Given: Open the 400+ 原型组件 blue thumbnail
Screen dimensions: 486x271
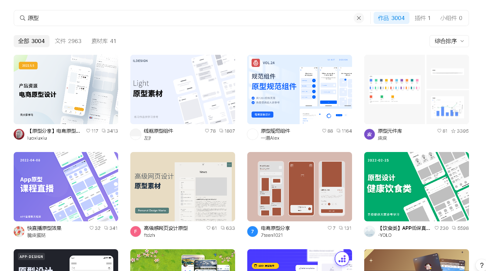Looking at the screenshot, I should (299, 260).
